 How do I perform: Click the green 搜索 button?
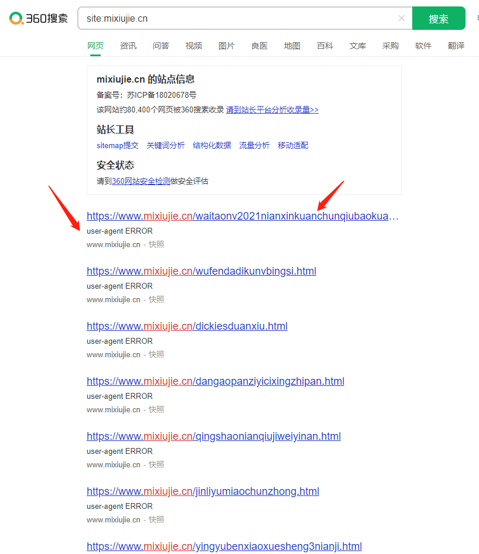point(439,18)
